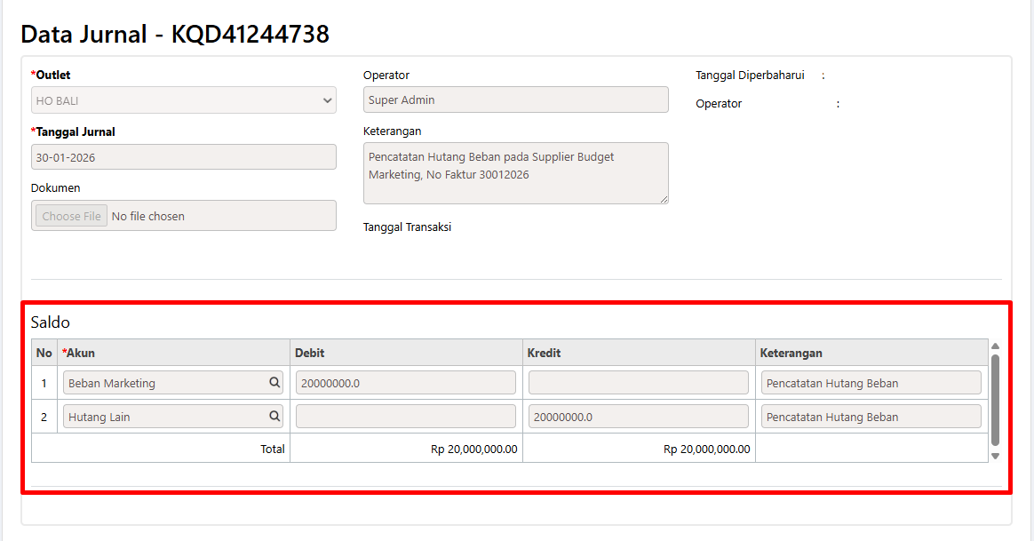The image size is (1034, 541).
Task: Click the search icon in Beban Marketing field
Action: click(x=274, y=383)
